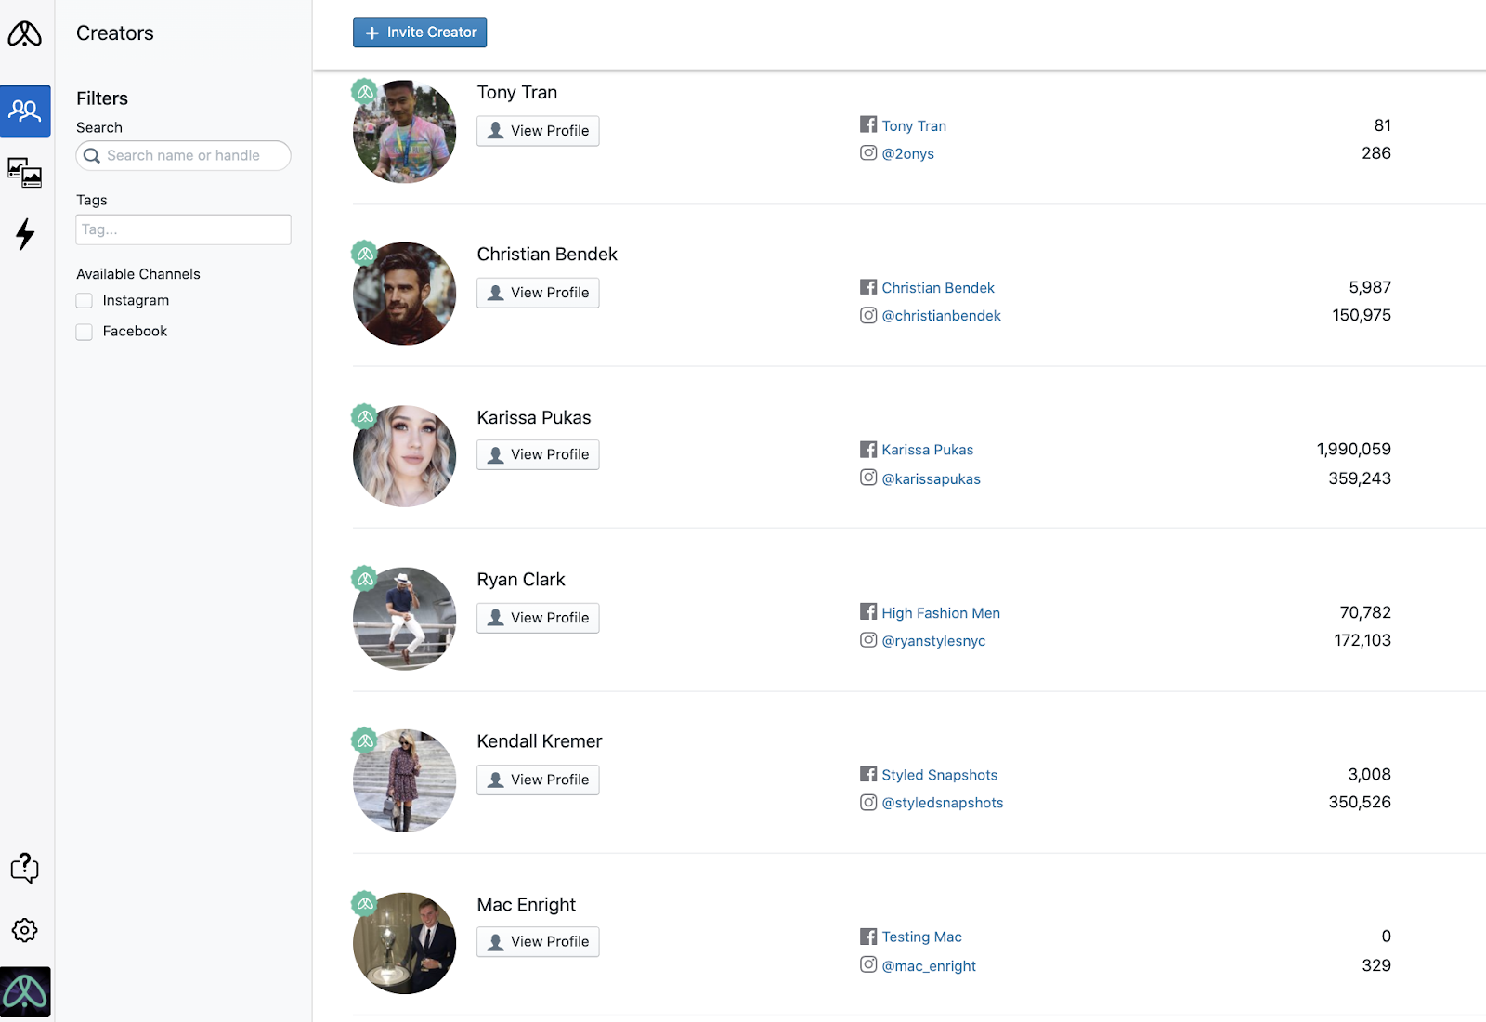
Task: Open the media gallery sidebar icon
Action: point(25,173)
